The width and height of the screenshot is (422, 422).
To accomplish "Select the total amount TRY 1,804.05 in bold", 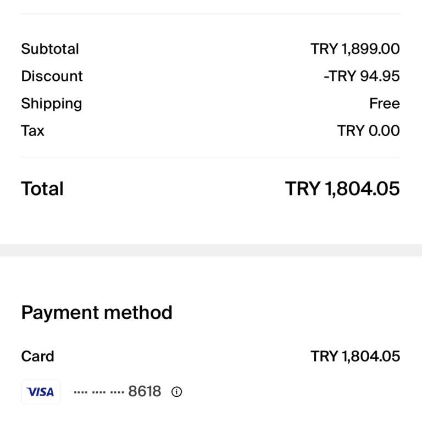I will (x=342, y=189).
